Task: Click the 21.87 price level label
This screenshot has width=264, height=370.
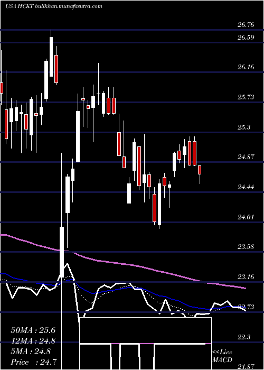Action: (x=246, y=366)
